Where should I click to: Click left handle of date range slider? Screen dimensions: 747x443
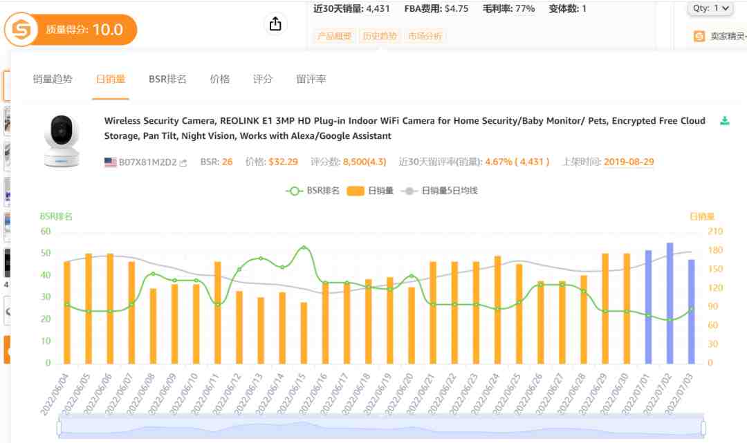point(59,428)
